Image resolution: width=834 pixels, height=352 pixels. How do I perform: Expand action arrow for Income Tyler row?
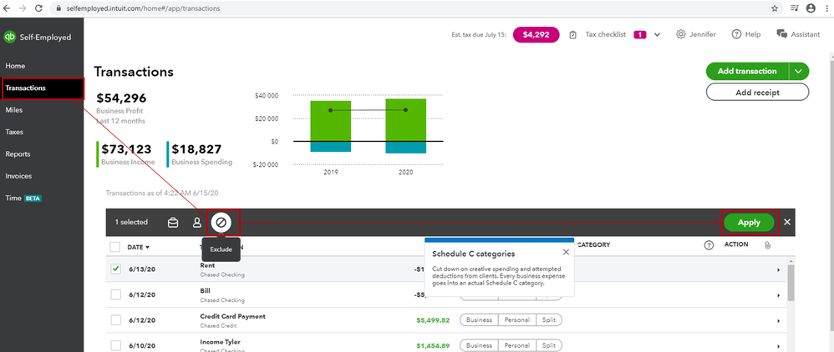(778, 345)
